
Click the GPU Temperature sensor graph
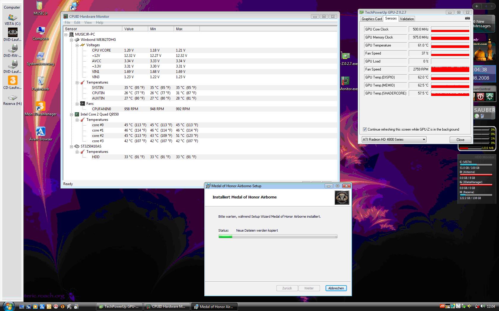click(450, 45)
